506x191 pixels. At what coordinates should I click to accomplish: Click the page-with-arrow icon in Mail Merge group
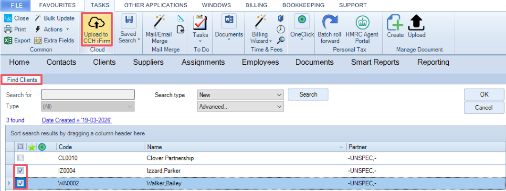[x=181, y=30]
